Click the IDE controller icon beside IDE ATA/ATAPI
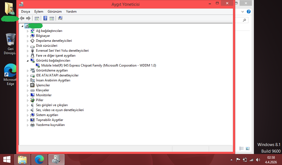 click(32, 75)
